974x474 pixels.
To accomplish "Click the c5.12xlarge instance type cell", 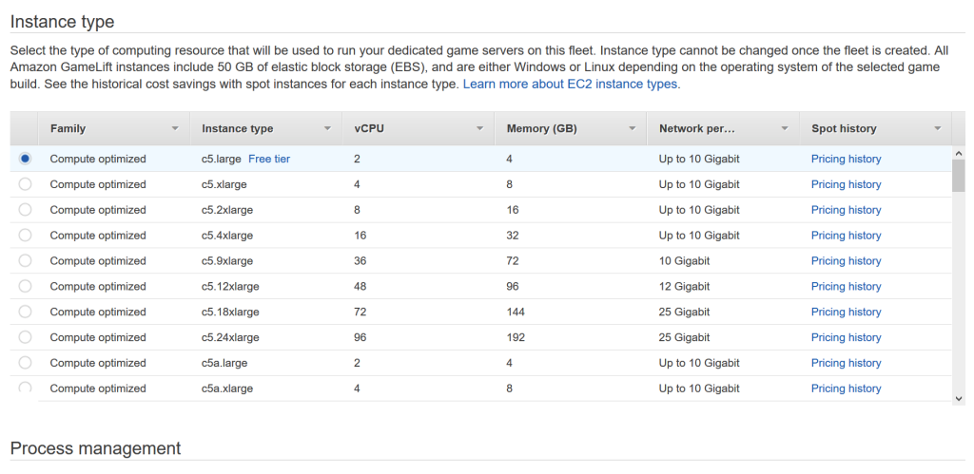I will (x=230, y=287).
